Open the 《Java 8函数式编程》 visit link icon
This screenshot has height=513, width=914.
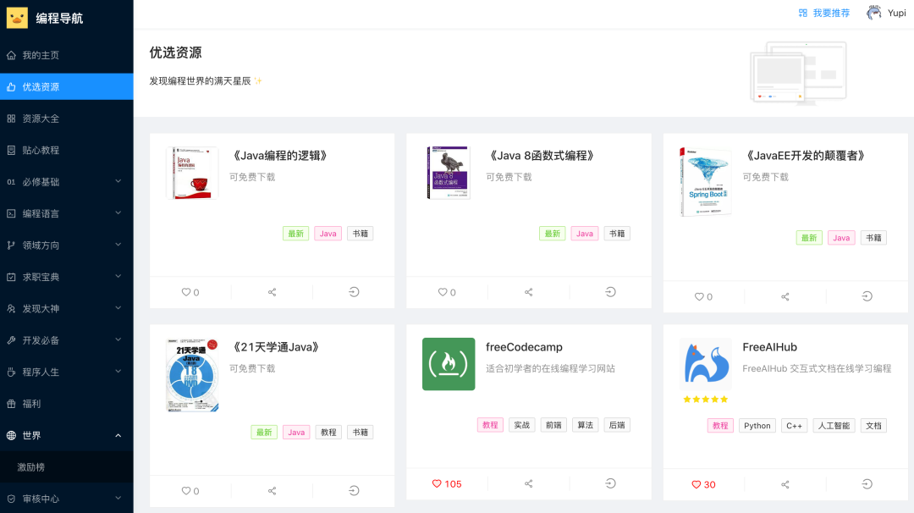(x=610, y=292)
